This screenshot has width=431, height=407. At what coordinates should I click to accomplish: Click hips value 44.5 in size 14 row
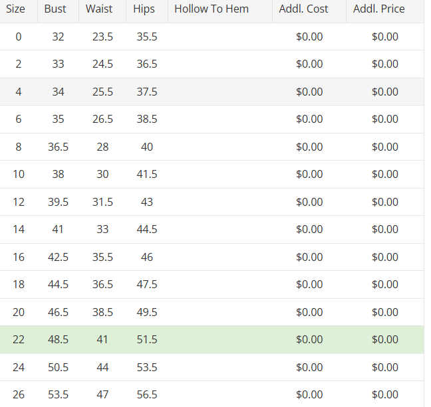tap(147, 230)
